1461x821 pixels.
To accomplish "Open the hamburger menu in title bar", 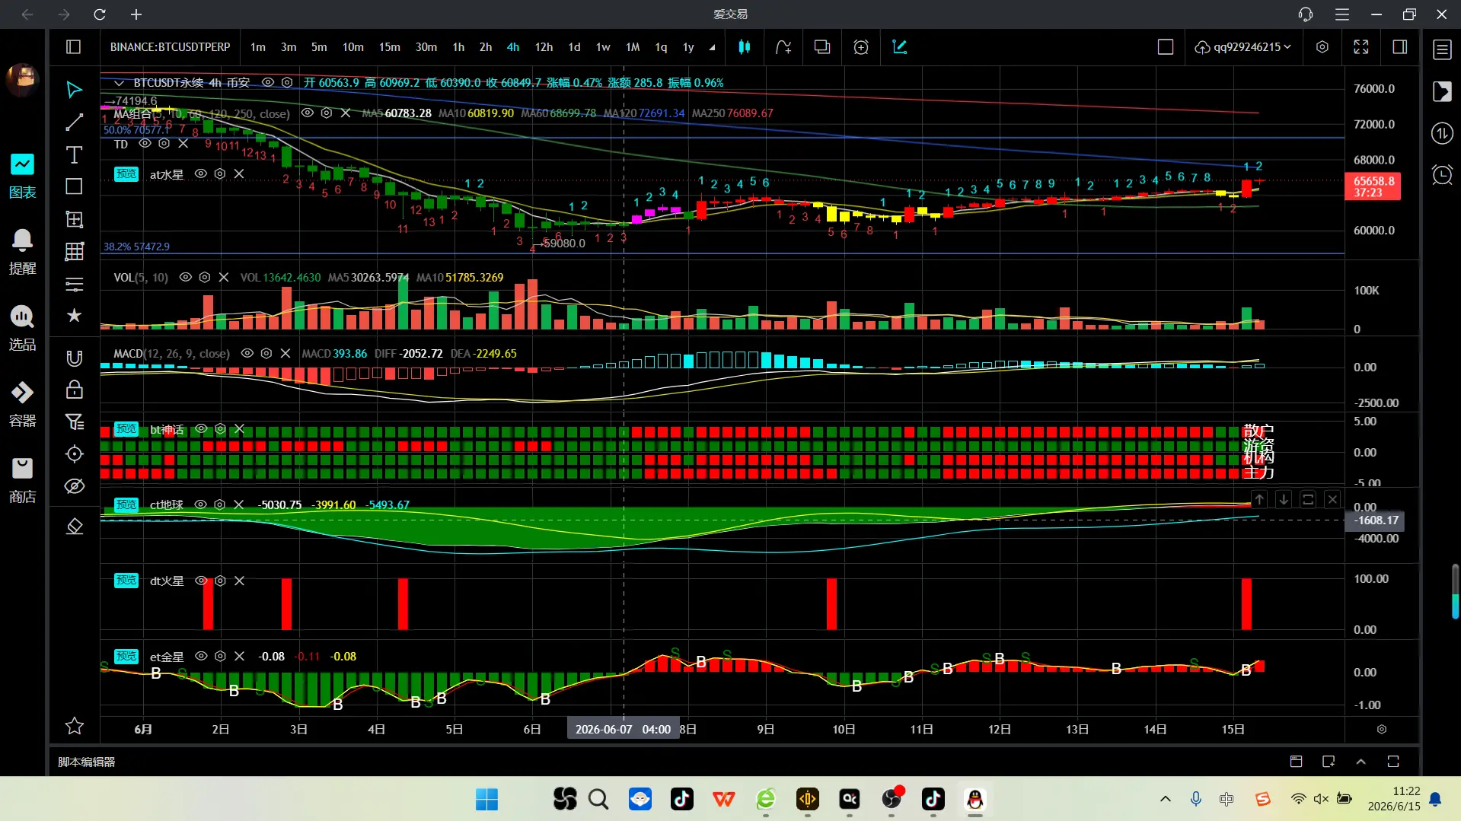I will coord(1342,14).
